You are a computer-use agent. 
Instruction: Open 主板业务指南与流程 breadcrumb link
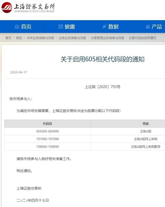(x=72, y=38)
